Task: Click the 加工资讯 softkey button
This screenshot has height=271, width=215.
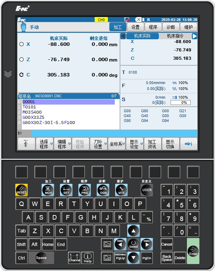Action: click(x=152, y=144)
